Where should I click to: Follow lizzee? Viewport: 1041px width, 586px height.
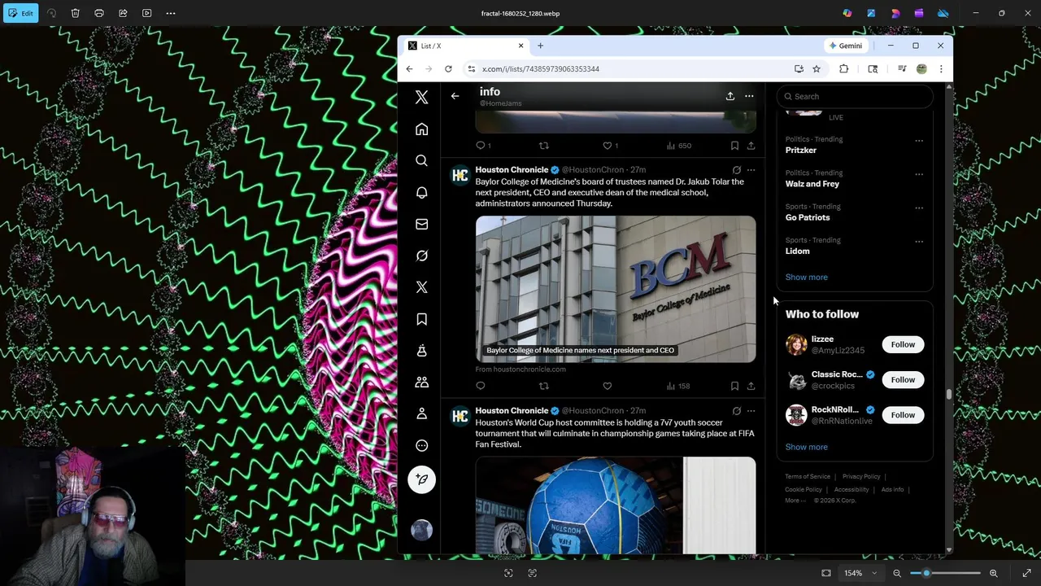903,344
